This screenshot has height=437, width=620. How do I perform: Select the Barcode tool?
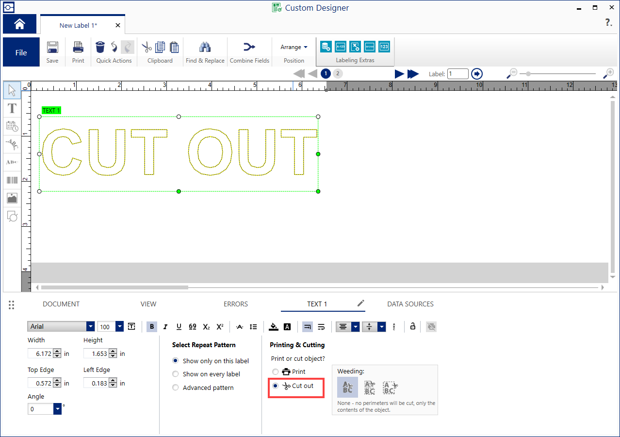tap(12, 180)
